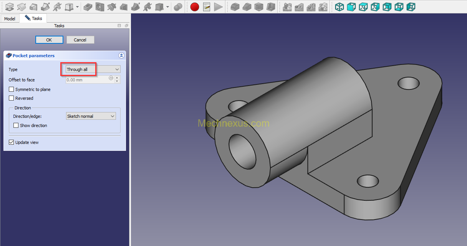Confirm the pocket with OK
Viewport: 467px width, 246px height.
pyautogui.click(x=49, y=40)
